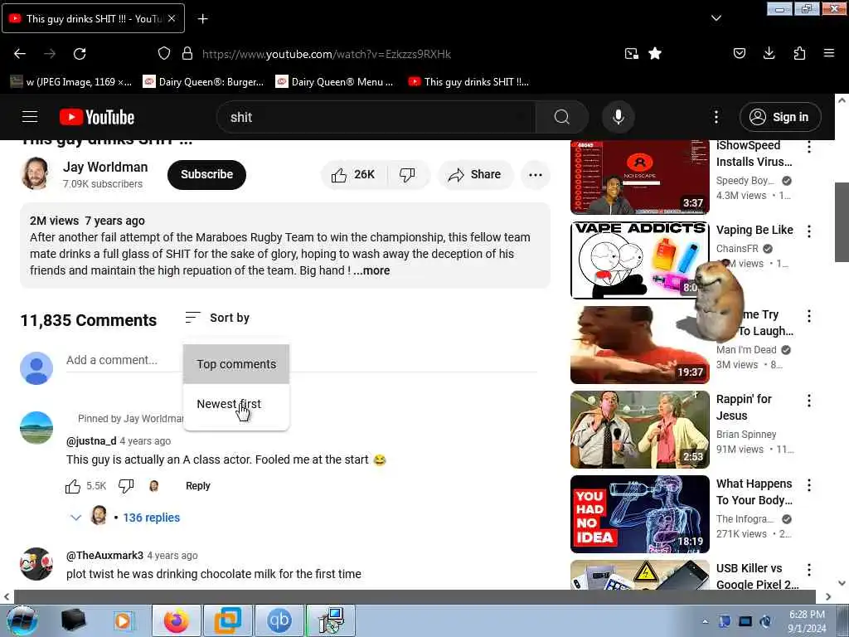Reload the page with the refresh icon
The height and width of the screenshot is (637, 849).
[80, 54]
